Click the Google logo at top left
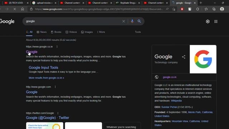Viewport: 229px width, 129px height. click(x=7, y=21)
